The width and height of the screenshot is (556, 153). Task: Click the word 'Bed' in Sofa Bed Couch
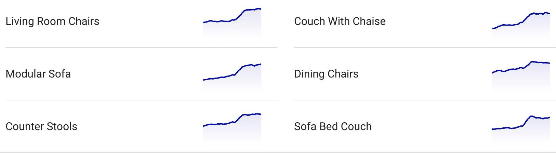329,126
